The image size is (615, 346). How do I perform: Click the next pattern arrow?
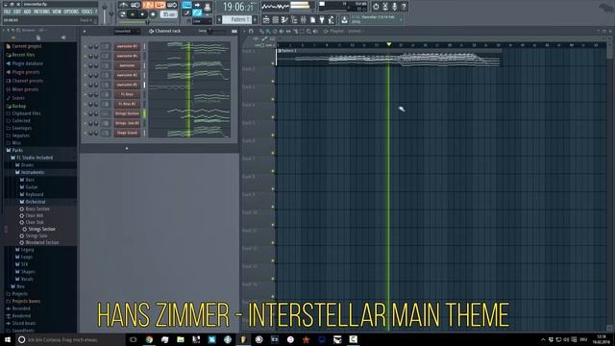(x=255, y=19)
